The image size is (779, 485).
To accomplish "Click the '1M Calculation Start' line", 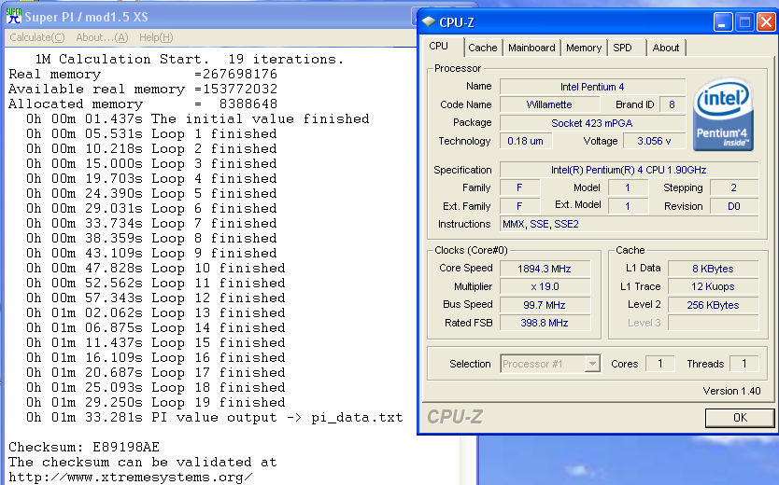I will coord(190,60).
